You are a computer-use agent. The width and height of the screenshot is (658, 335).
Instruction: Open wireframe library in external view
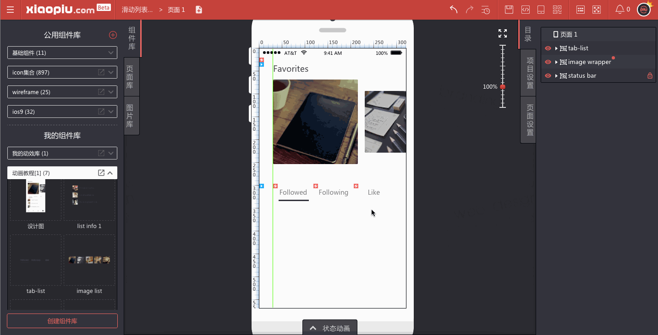pos(101,92)
